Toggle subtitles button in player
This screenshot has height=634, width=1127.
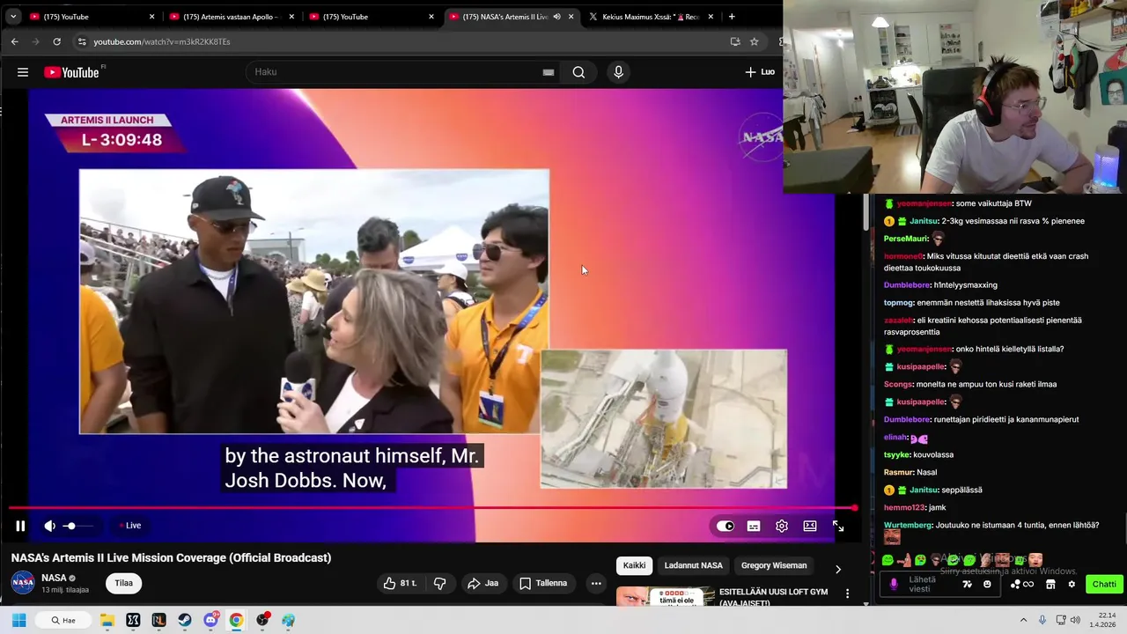tap(754, 526)
